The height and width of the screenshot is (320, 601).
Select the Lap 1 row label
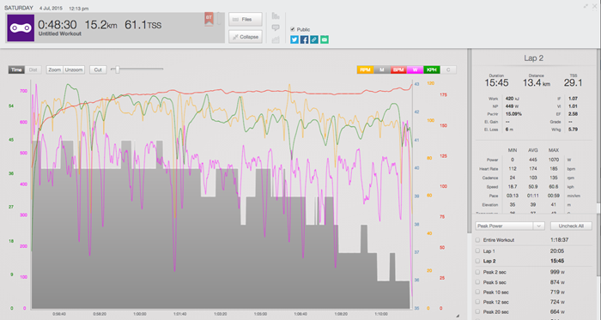[489, 251]
